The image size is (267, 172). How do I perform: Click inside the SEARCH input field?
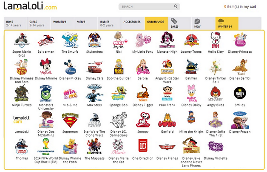coord(146,6)
